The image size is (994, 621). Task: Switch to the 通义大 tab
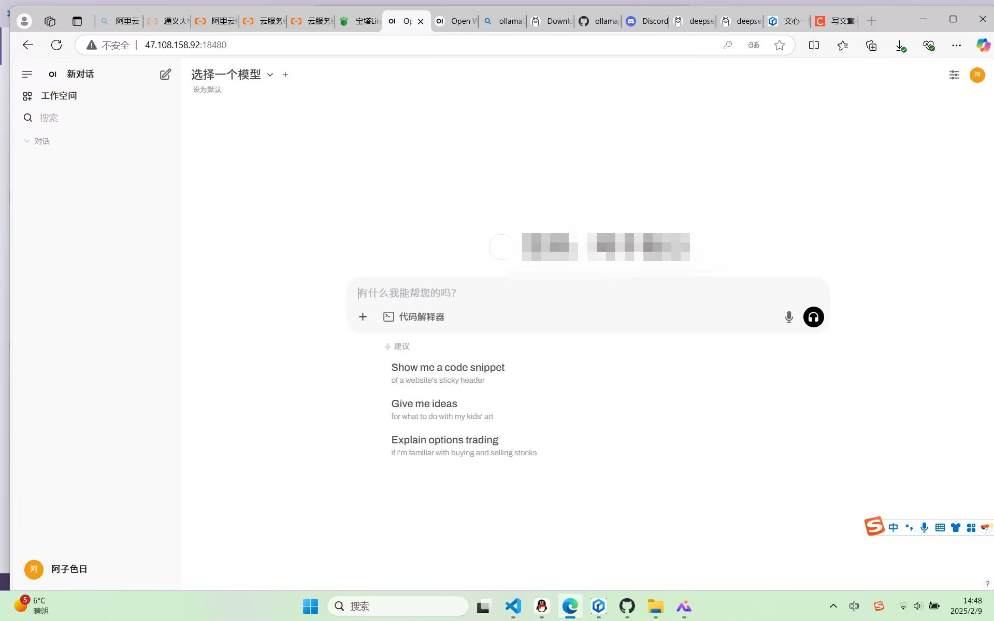168,21
